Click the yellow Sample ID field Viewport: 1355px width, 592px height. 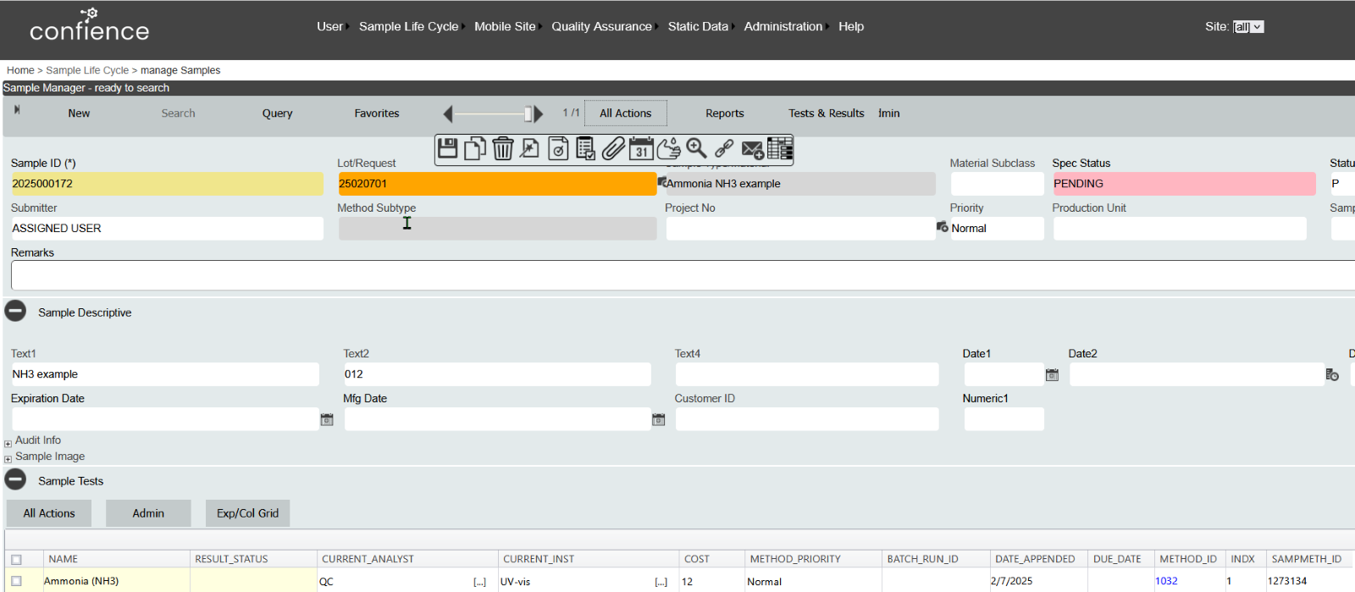point(167,184)
